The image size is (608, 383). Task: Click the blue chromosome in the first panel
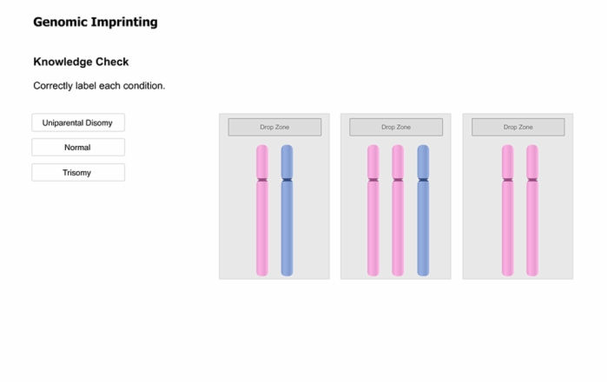tap(287, 210)
